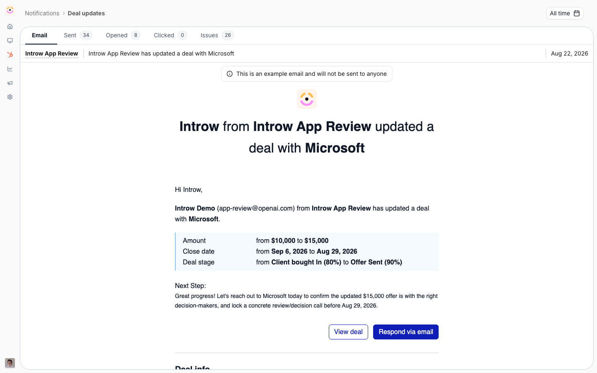Open Settings gear in the sidebar
The width and height of the screenshot is (597, 373).
point(10,97)
